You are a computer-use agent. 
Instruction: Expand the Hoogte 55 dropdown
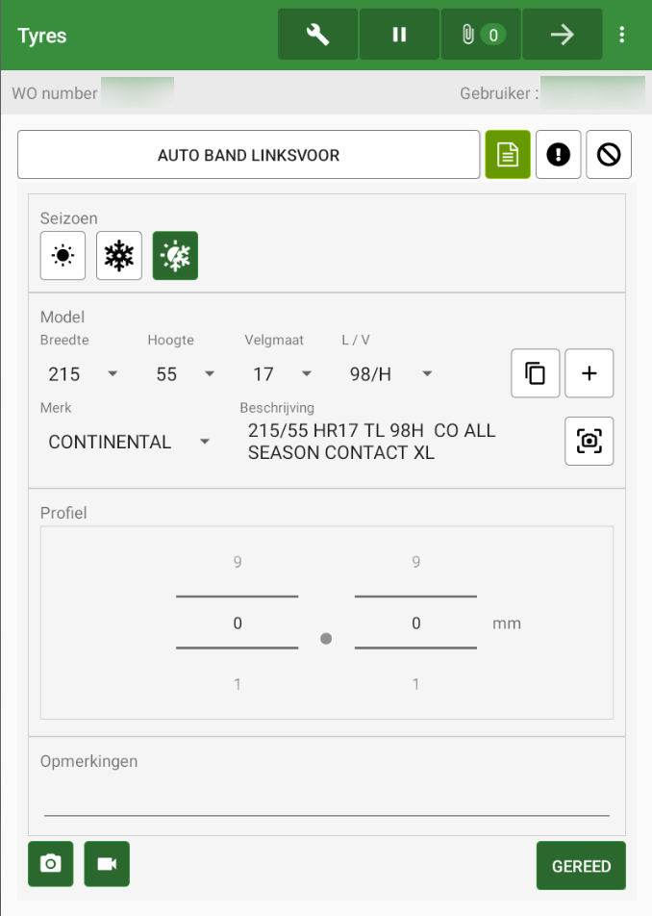tap(185, 374)
